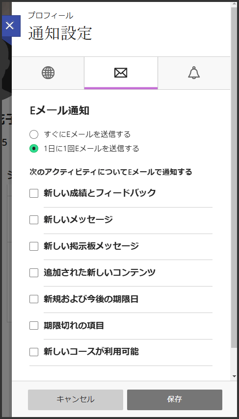Click the vertical scrollbar thumb

[234, 178]
